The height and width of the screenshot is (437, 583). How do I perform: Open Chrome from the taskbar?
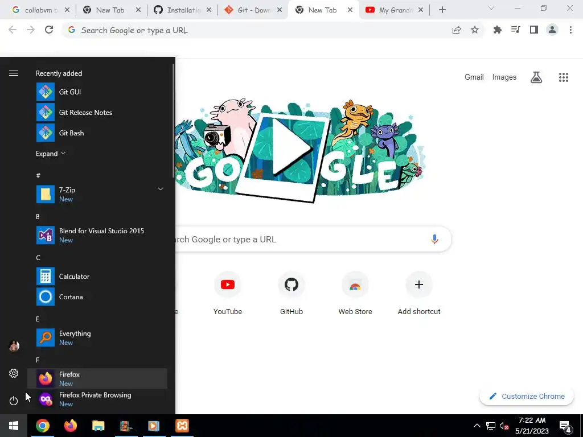(42, 426)
